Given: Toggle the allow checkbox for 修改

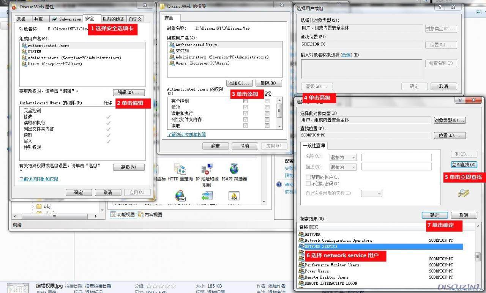Looking at the screenshot, I should click(246, 107).
